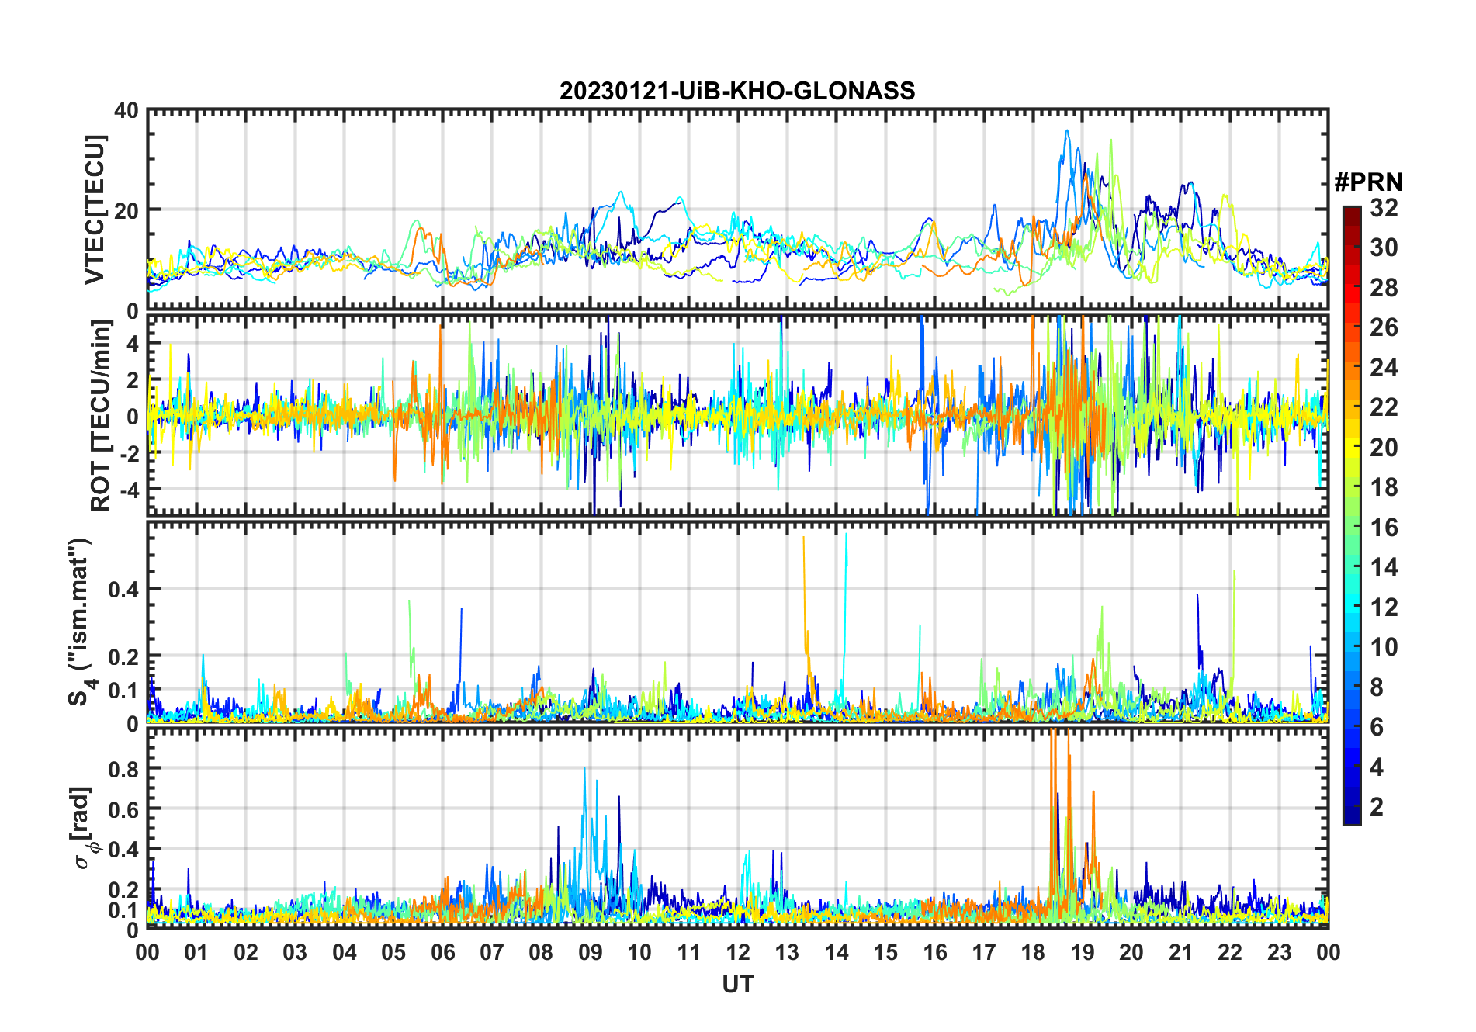
Task: Click colorbar tick label 32
Action: click(x=1384, y=208)
